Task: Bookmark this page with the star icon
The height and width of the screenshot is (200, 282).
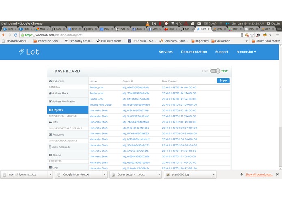Action: tap(252, 35)
